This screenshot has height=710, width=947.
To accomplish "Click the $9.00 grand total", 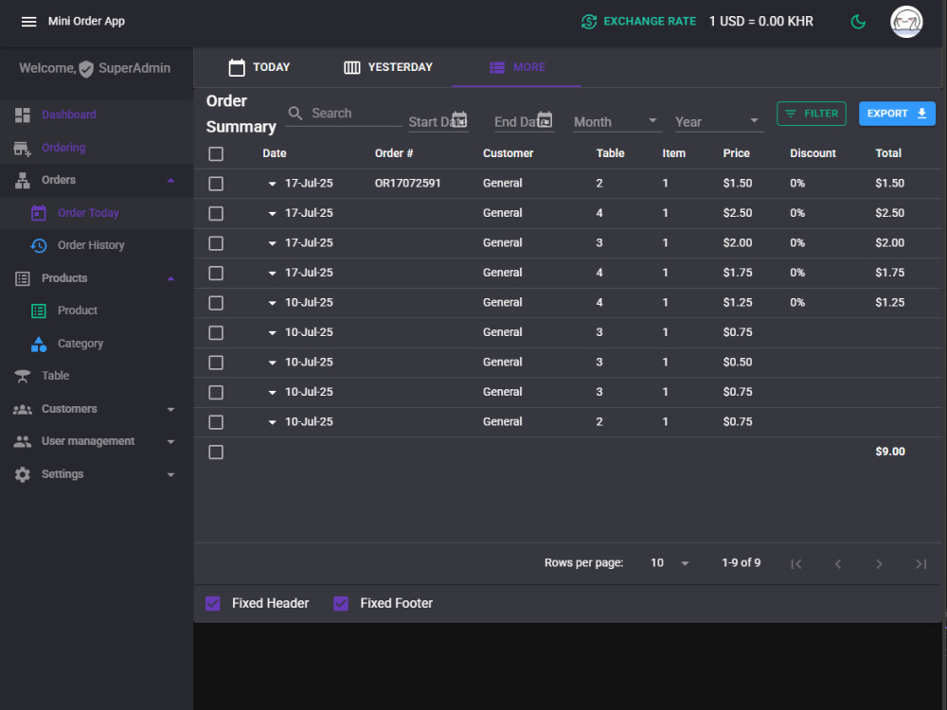I will click(889, 452).
